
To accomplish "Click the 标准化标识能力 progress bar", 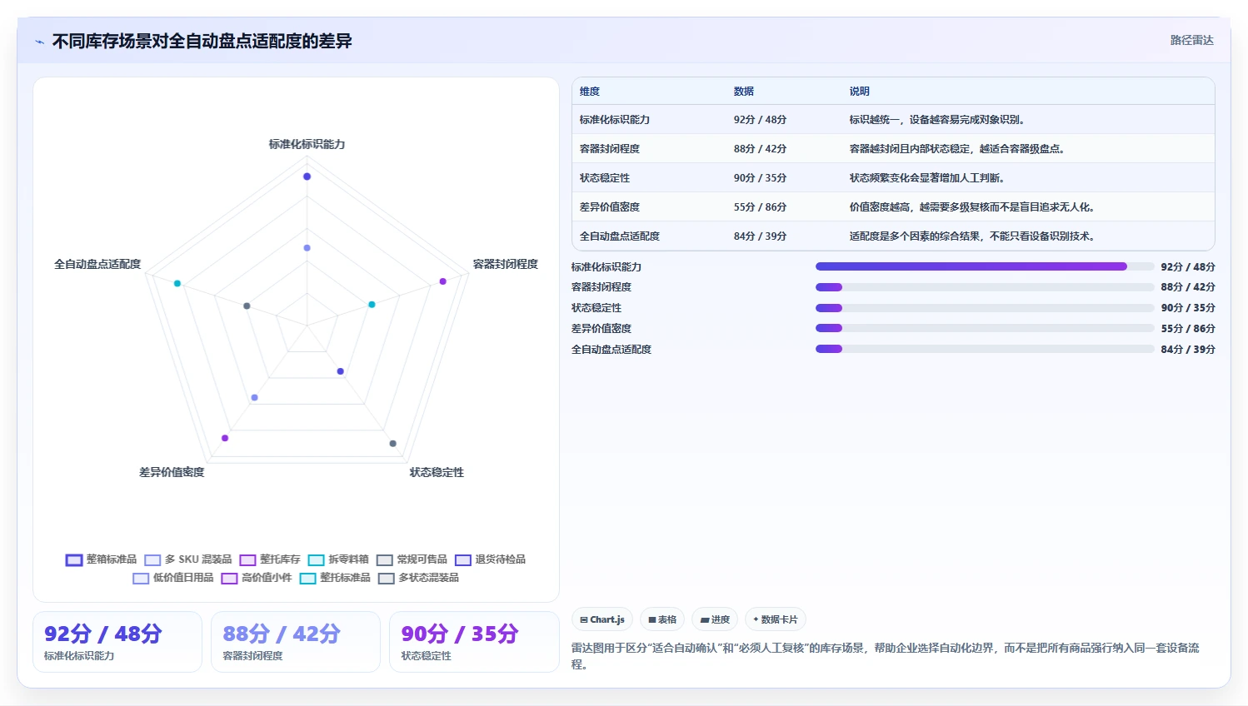I will (985, 266).
